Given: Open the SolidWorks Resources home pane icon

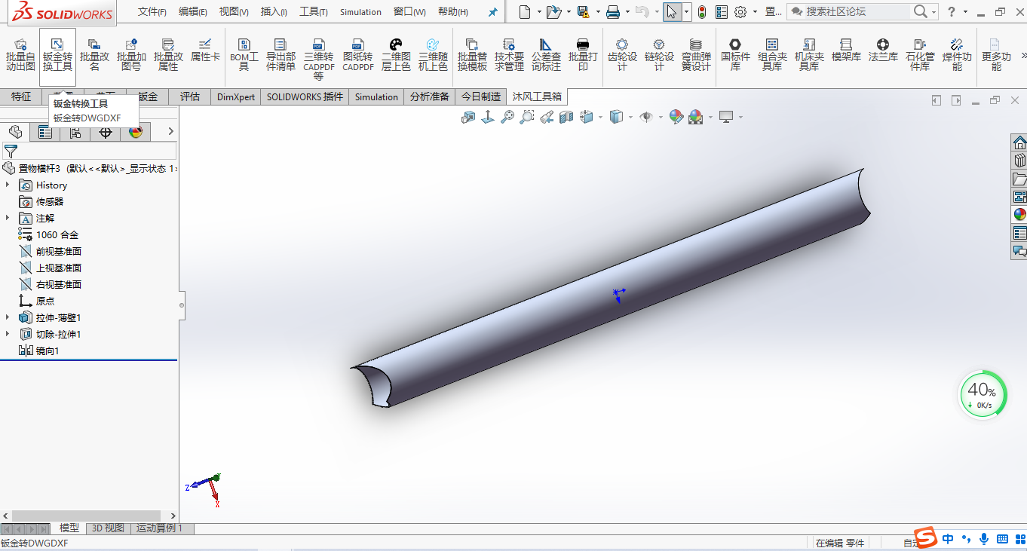Looking at the screenshot, I should [1019, 142].
